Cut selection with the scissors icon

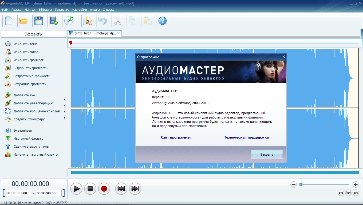click(118, 21)
